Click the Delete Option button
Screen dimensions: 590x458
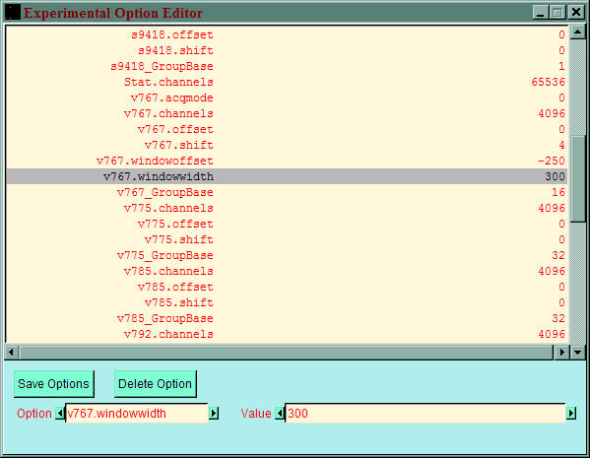(x=155, y=384)
